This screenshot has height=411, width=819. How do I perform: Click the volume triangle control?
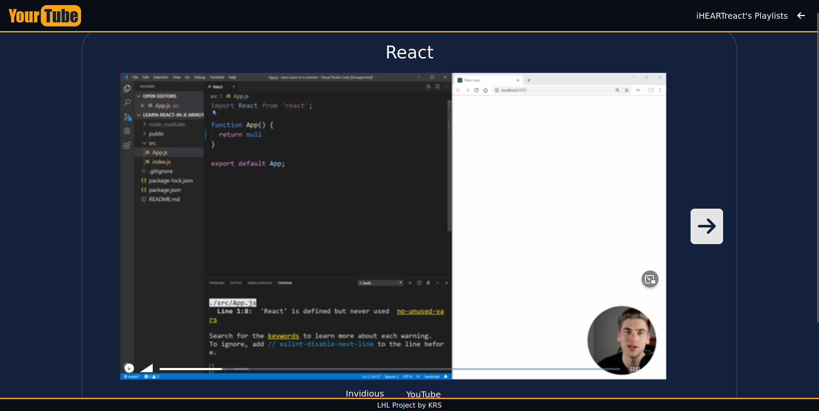146,368
